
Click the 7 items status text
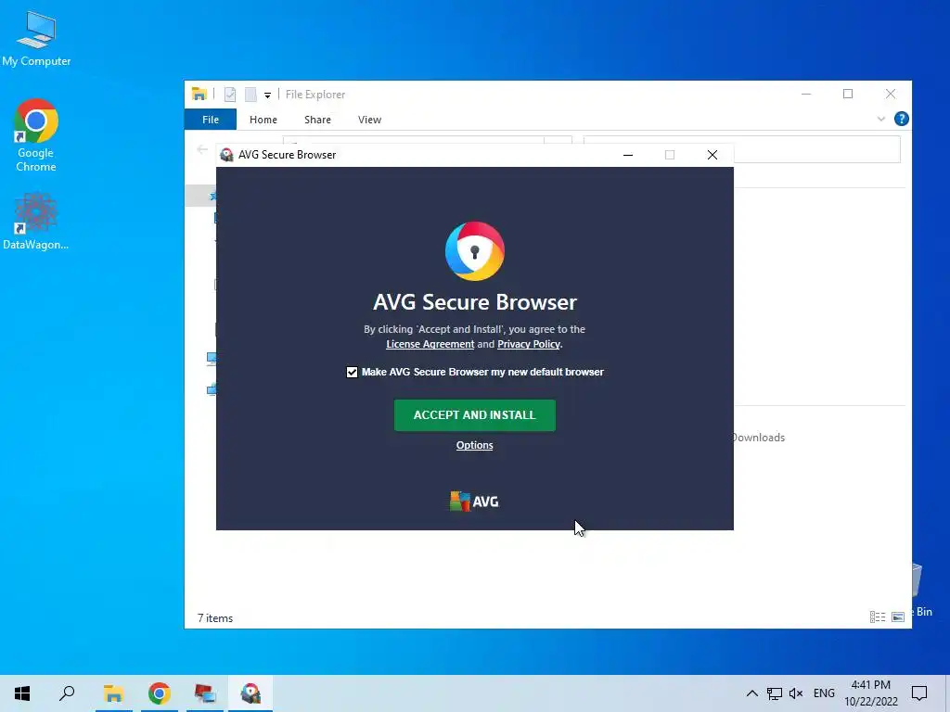click(215, 618)
